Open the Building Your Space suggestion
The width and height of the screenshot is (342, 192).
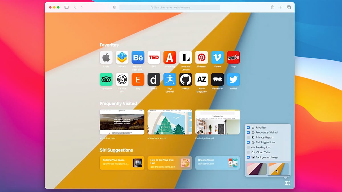[122, 163]
